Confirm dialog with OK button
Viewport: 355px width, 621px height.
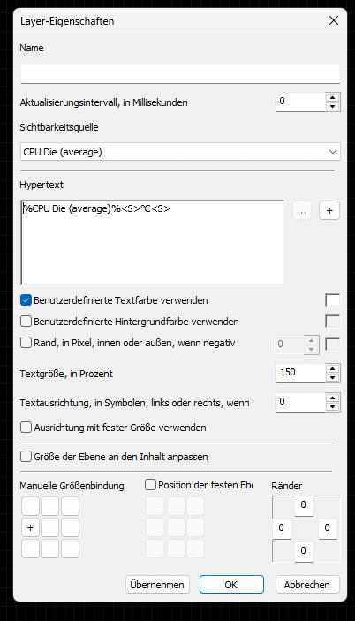tap(231, 585)
